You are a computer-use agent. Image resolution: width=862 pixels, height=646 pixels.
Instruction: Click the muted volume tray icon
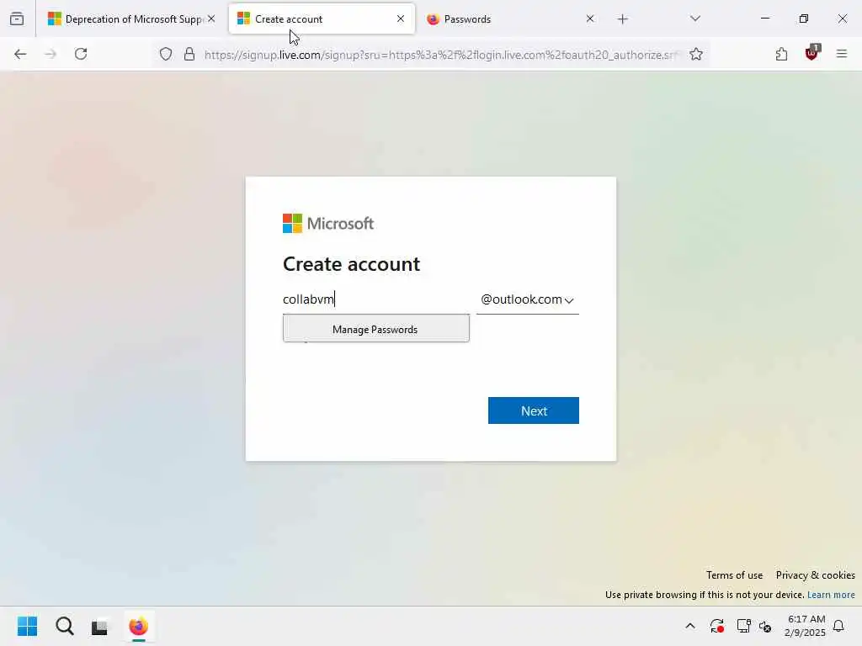[x=765, y=626]
